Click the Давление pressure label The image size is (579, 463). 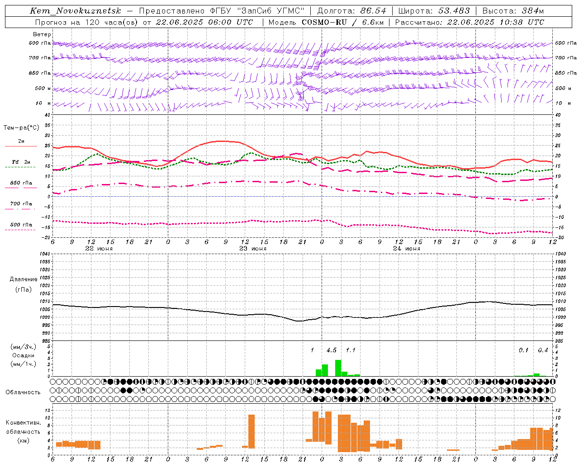[x=24, y=279]
